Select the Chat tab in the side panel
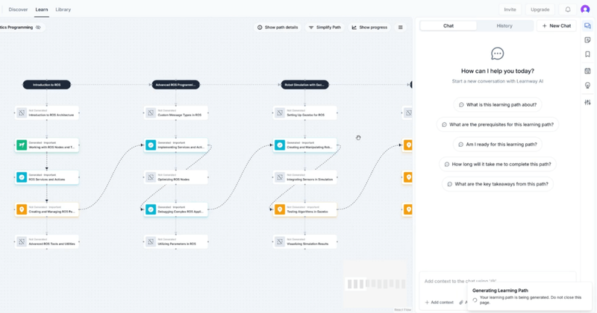This screenshot has height=313, width=597. click(448, 26)
